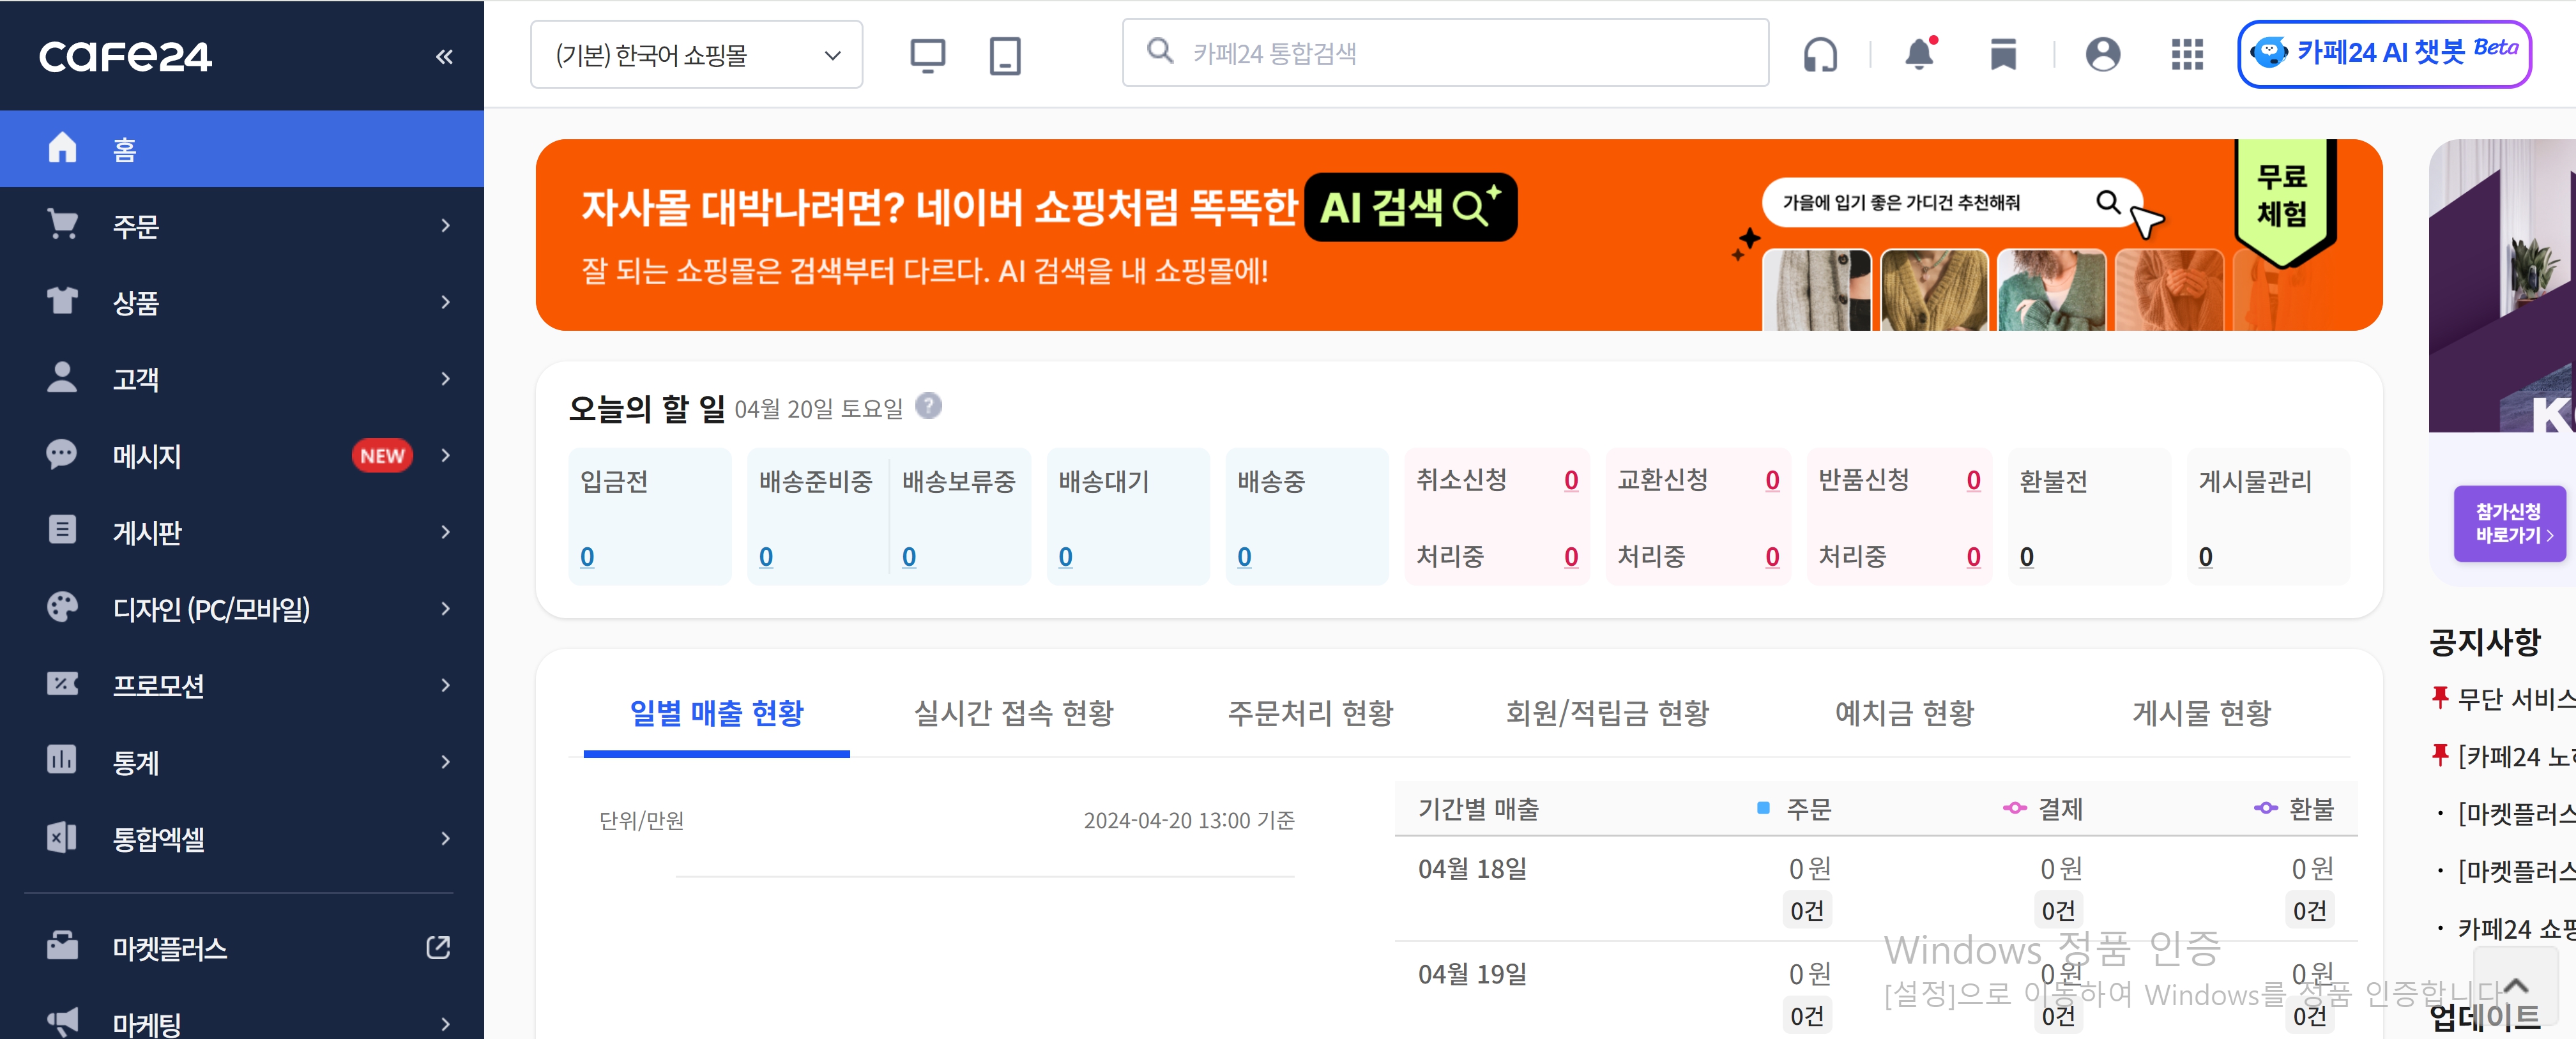Image resolution: width=2576 pixels, height=1039 pixels.
Task: Open the bookmark icon in header
Action: [2003, 54]
